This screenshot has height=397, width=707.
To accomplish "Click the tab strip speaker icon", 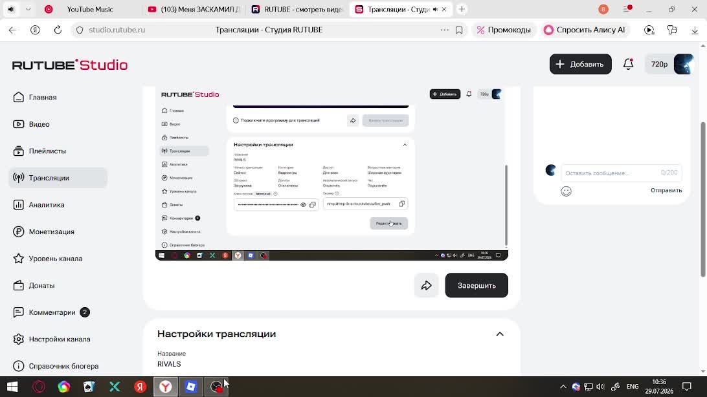I will [x=11, y=9].
